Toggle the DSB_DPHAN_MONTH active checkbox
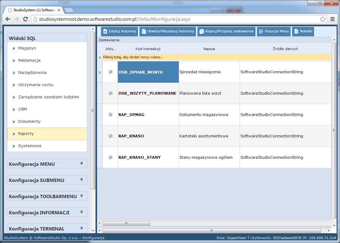Image resolution: width=340 pixels, height=243 pixels. [110, 72]
